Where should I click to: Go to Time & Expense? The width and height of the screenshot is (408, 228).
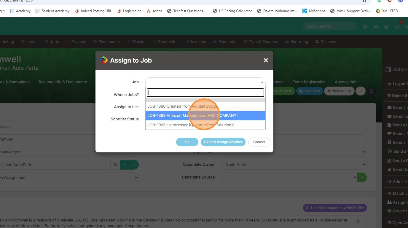[261, 42]
